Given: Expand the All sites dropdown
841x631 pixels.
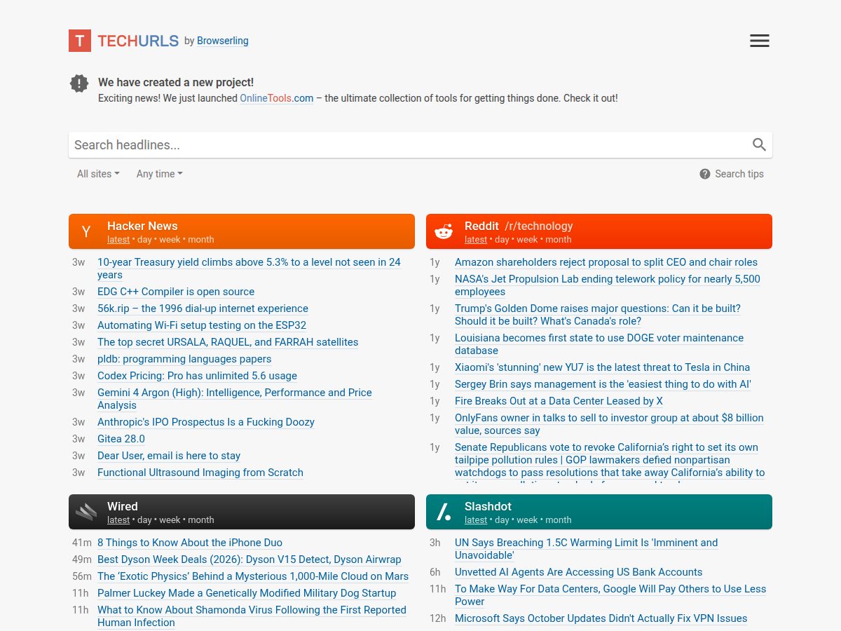Looking at the screenshot, I should pos(98,174).
